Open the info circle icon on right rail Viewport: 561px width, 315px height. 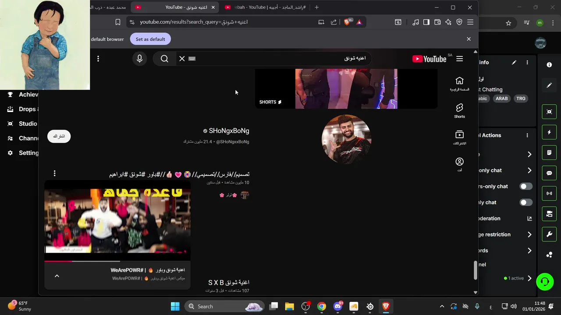(x=549, y=65)
